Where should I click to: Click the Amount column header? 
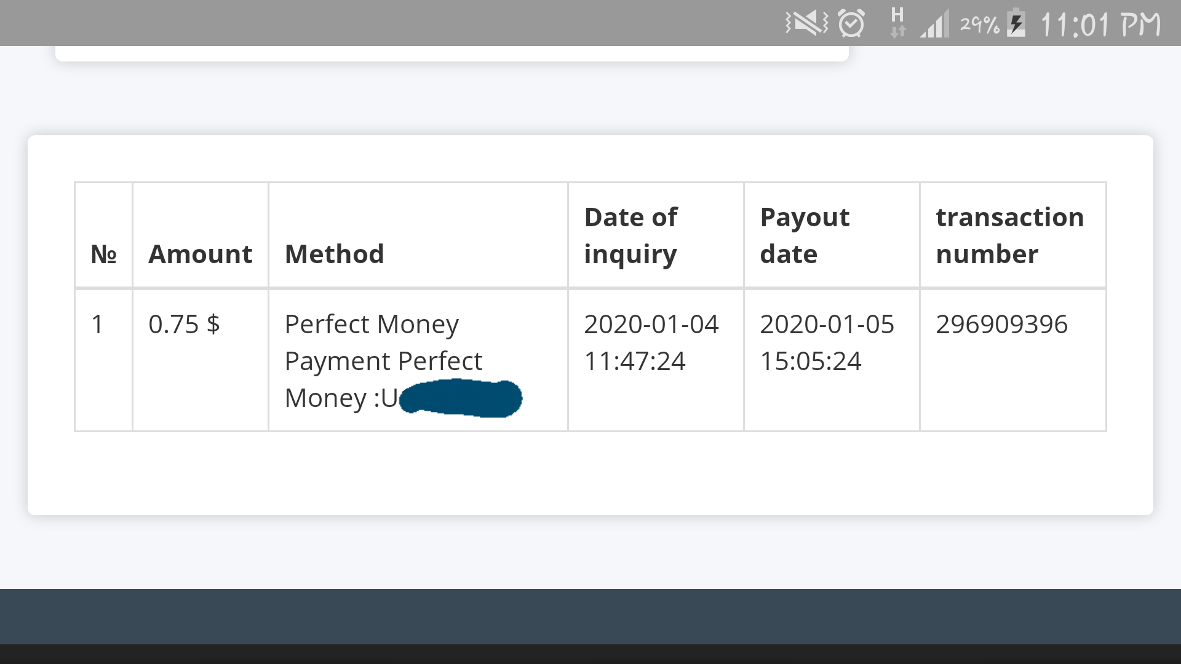201,254
